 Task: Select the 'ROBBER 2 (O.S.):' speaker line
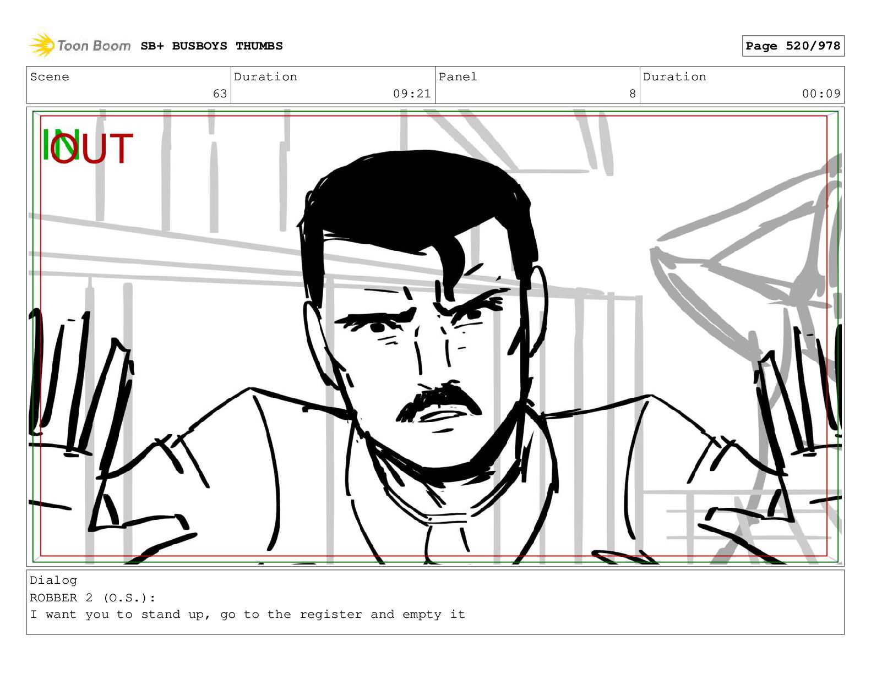(x=92, y=598)
